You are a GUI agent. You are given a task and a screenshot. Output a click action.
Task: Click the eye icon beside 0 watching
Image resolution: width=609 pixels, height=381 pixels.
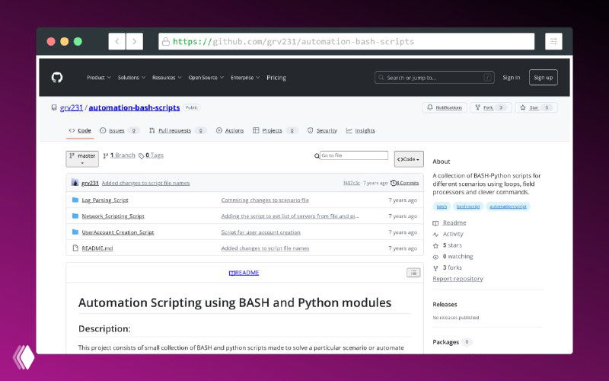click(435, 257)
